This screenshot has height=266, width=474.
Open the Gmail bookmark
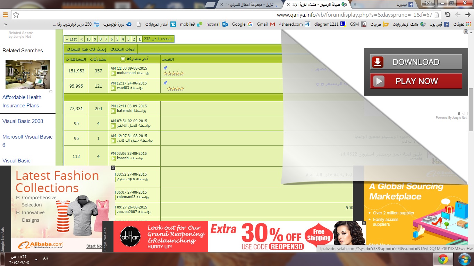coord(266,24)
